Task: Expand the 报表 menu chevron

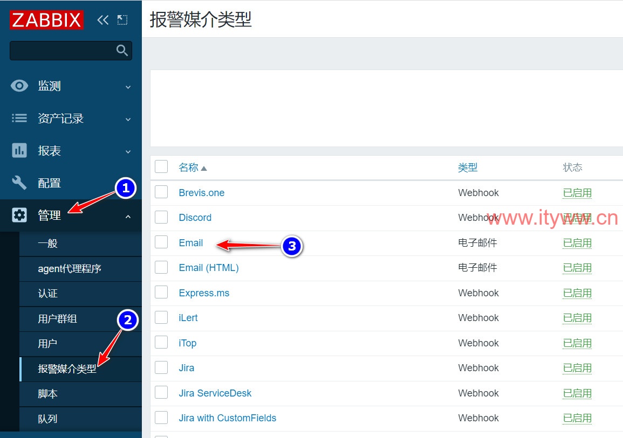Action: pos(128,152)
